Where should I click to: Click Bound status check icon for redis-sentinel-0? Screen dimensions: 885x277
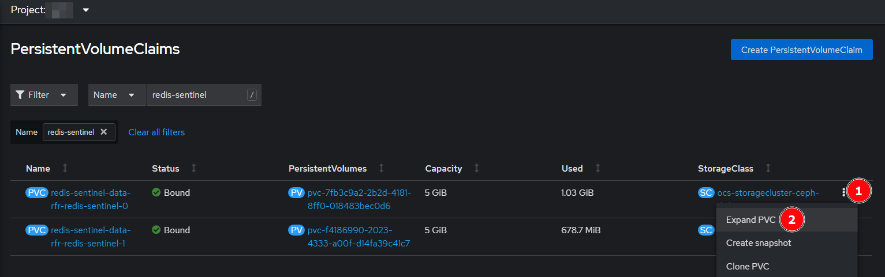tap(156, 192)
